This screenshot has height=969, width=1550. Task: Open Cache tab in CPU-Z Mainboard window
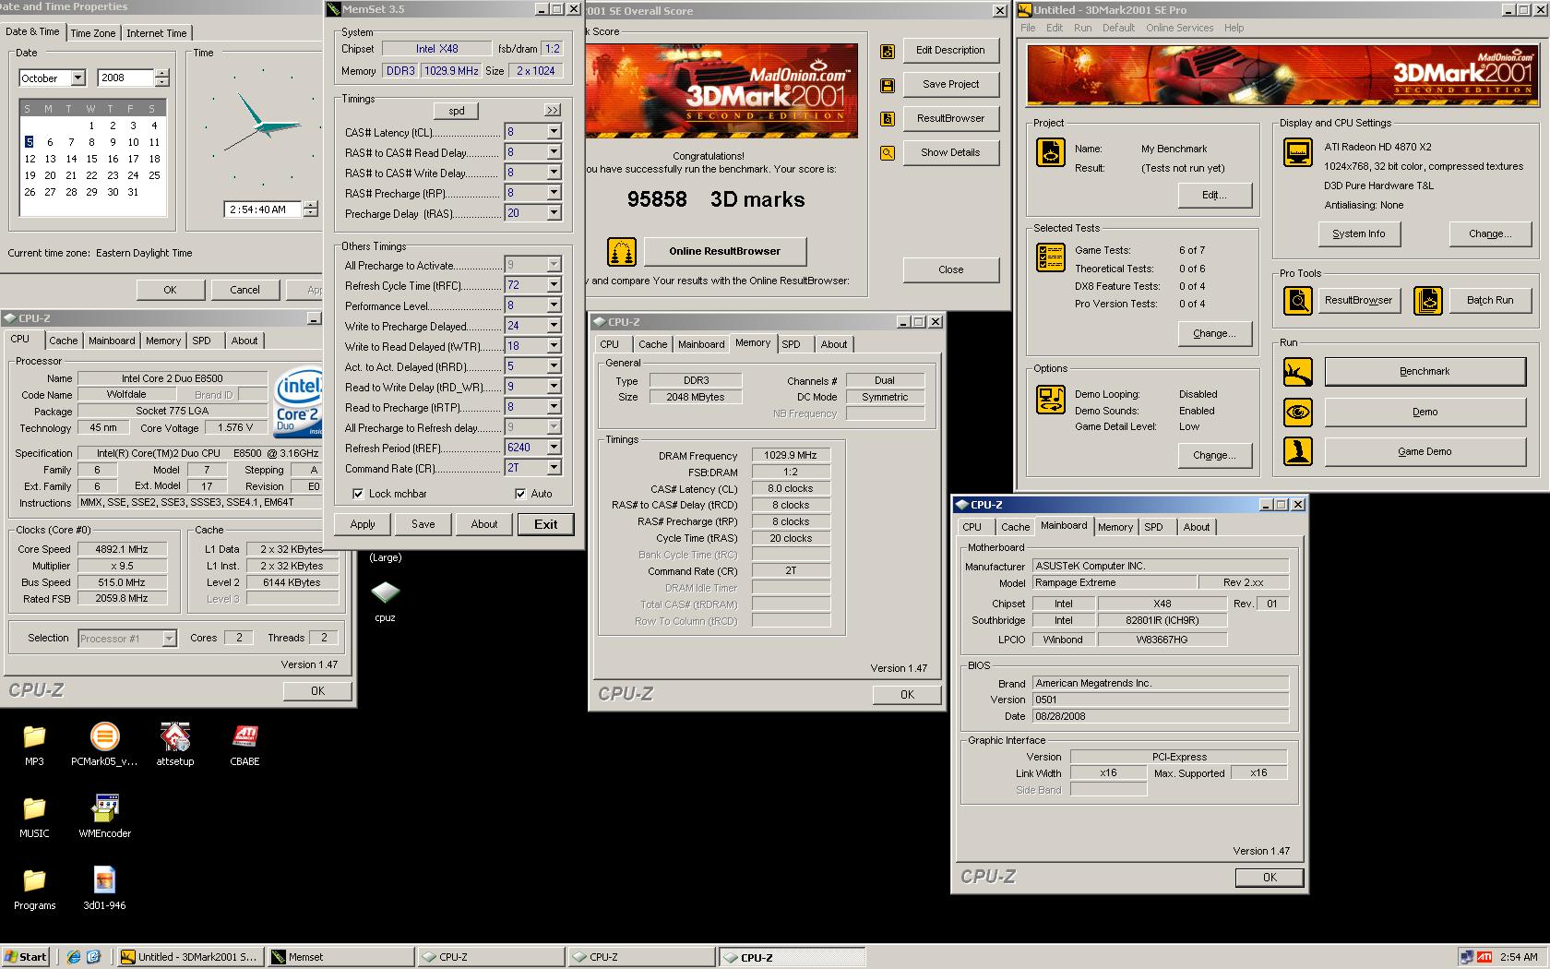coord(1015,527)
